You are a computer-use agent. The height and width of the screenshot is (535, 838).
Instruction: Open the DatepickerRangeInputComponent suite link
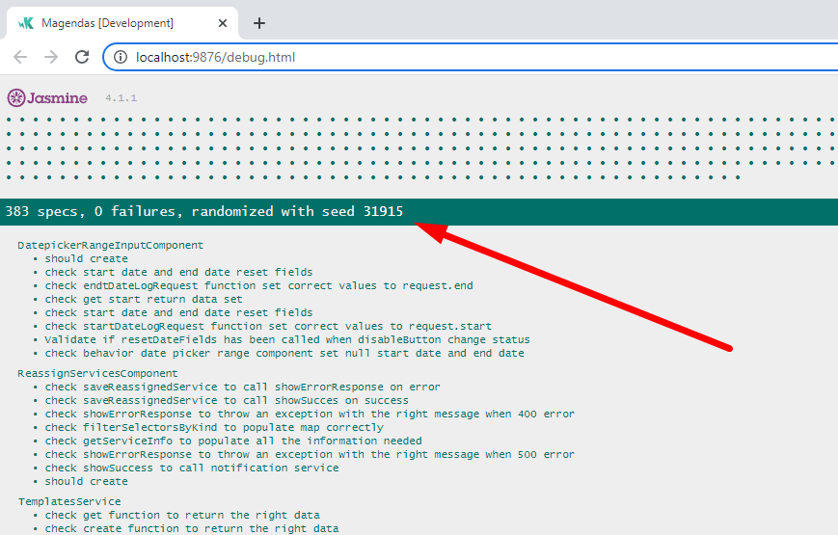tap(110, 245)
